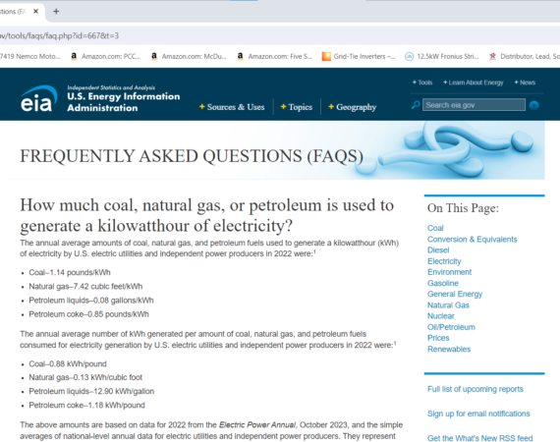Select 'Coal–0.88 kWh/pound' list item
This screenshot has height=442, width=560.
[68, 363]
